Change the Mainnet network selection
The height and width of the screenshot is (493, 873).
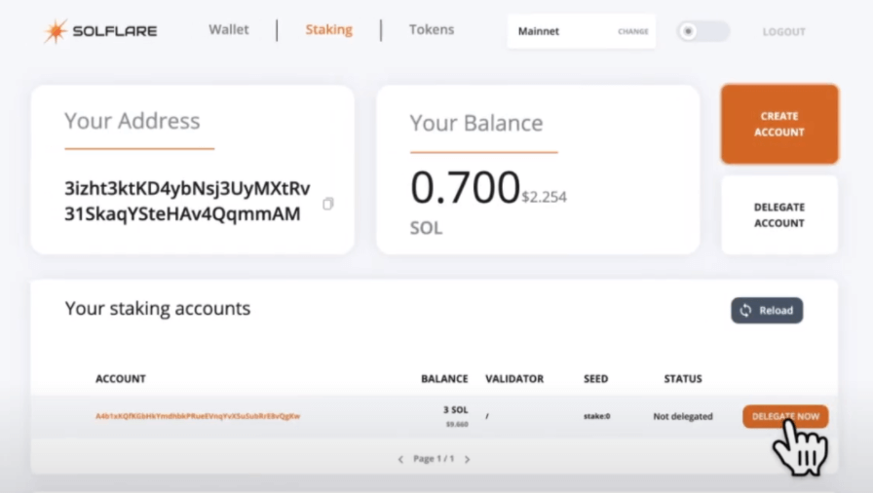(632, 31)
